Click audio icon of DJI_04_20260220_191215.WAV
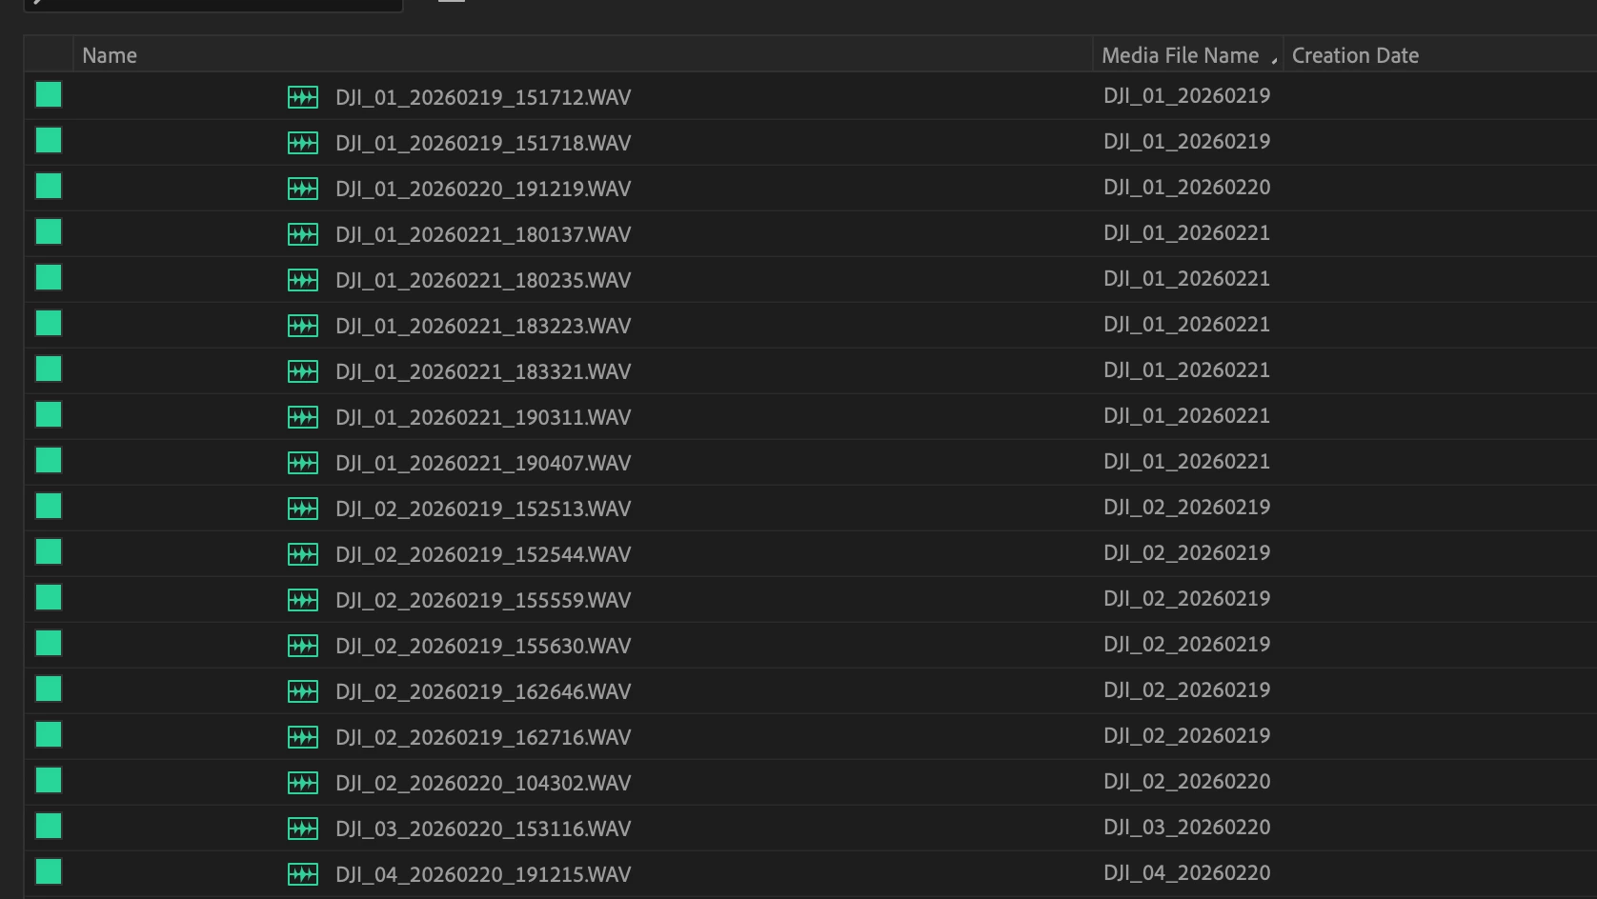 (303, 874)
